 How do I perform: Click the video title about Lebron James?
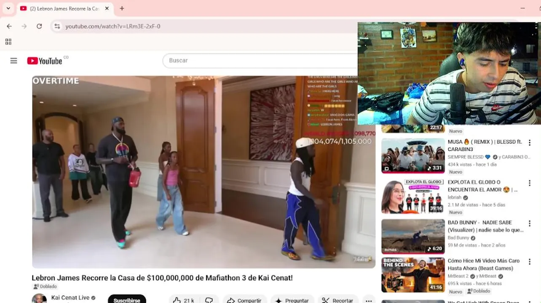(x=162, y=278)
